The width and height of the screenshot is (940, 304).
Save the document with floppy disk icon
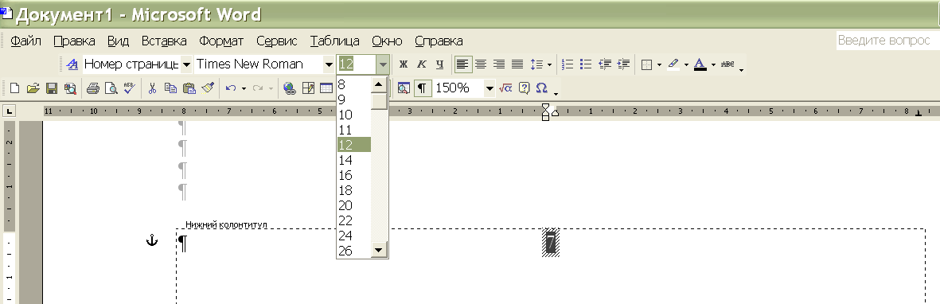[x=52, y=89]
